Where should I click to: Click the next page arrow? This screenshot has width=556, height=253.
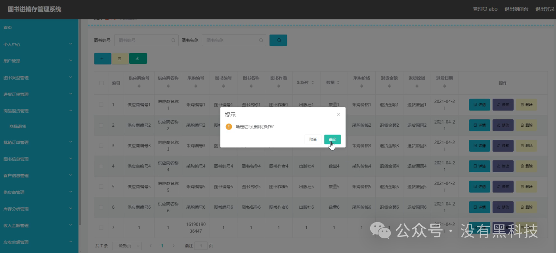pyautogui.click(x=173, y=246)
